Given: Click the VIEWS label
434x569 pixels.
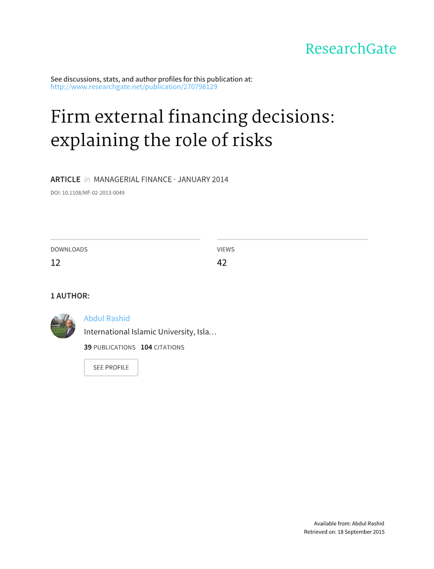Looking at the screenshot, I should (226, 250).
